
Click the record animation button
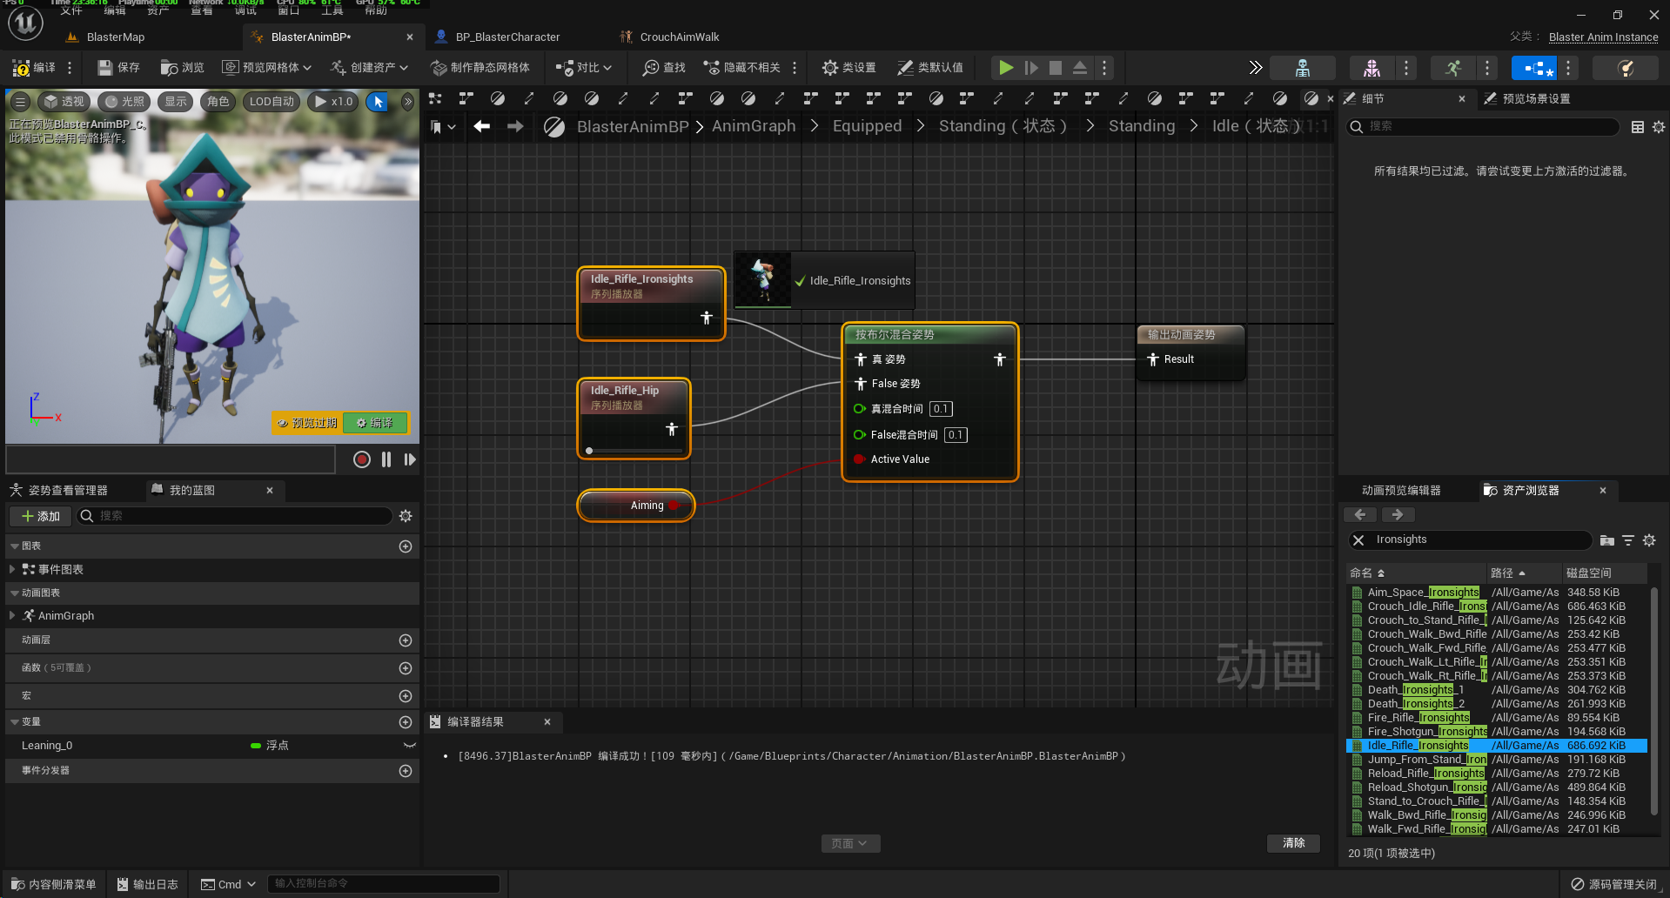click(x=362, y=459)
